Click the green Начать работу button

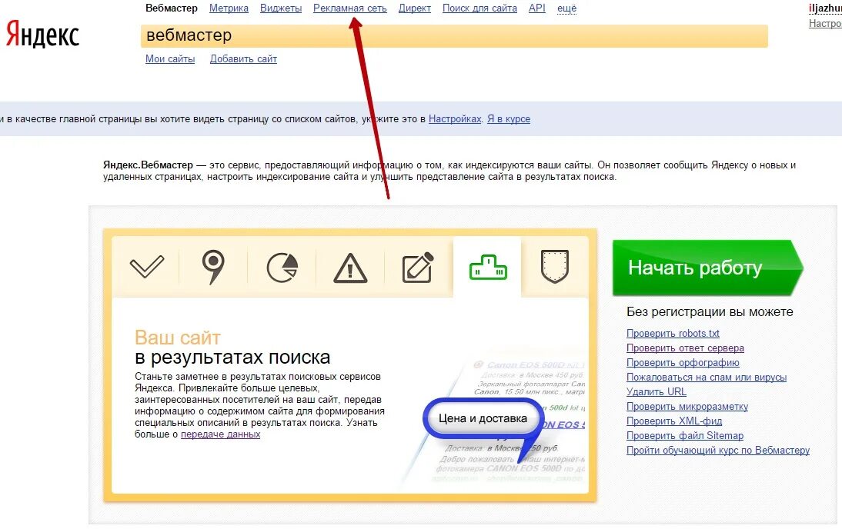point(708,268)
